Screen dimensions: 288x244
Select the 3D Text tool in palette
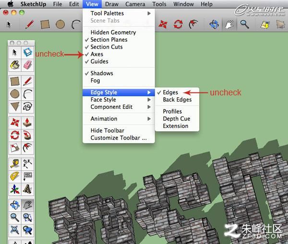click(x=28, y=189)
